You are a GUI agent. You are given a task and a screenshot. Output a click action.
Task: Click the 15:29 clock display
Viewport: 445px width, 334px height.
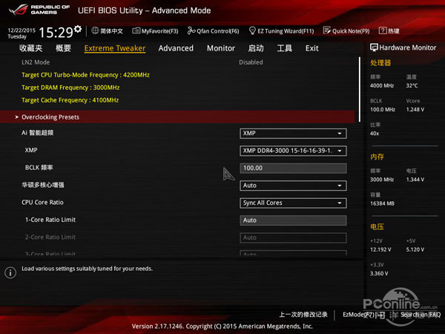(56, 33)
